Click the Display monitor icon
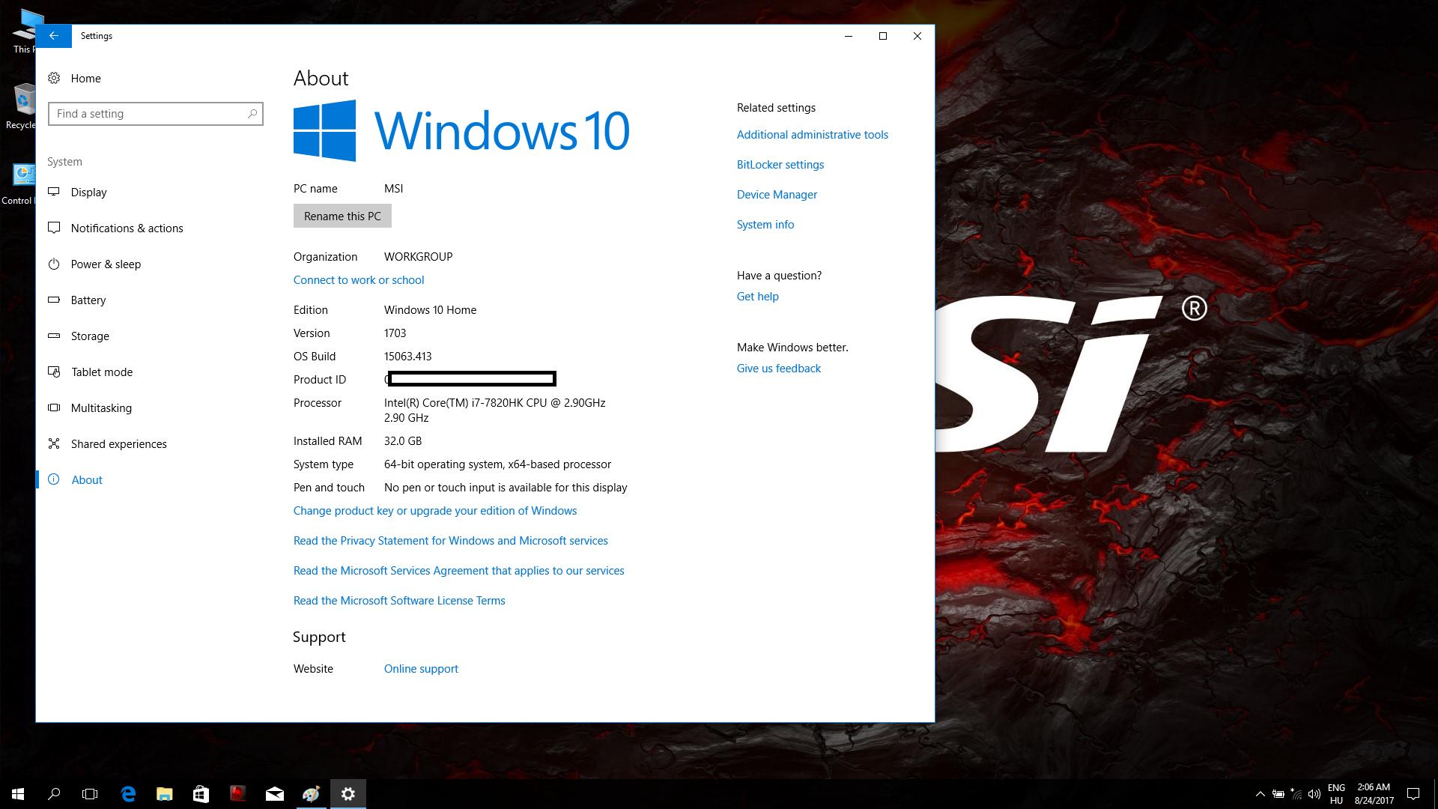 click(x=54, y=192)
